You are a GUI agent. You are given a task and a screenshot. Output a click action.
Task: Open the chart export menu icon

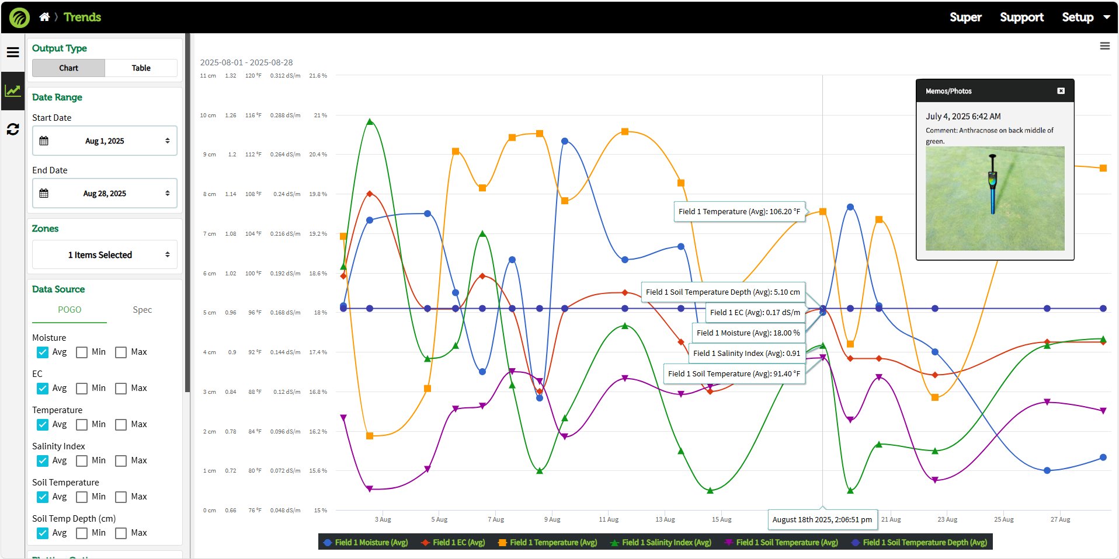[x=1105, y=46]
